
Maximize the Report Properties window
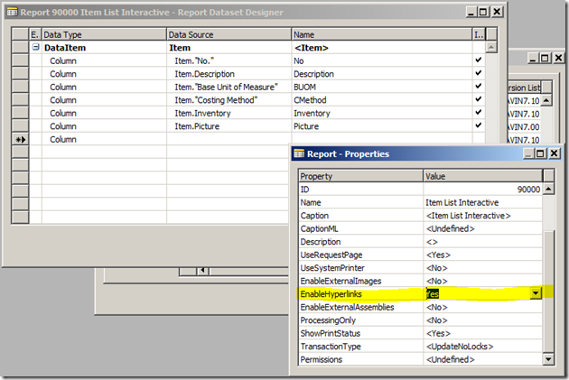[x=540, y=153]
